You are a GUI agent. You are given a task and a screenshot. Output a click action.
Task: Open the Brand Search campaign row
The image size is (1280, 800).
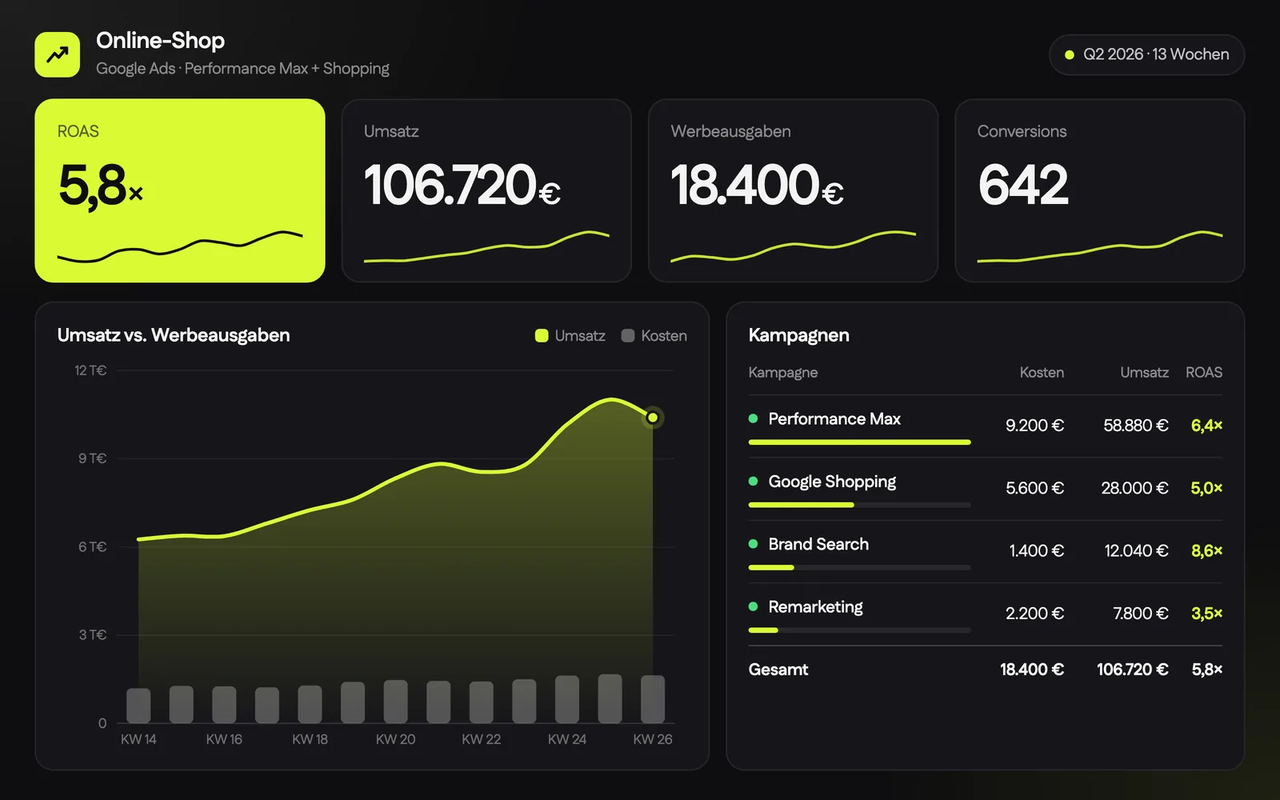(986, 551)
